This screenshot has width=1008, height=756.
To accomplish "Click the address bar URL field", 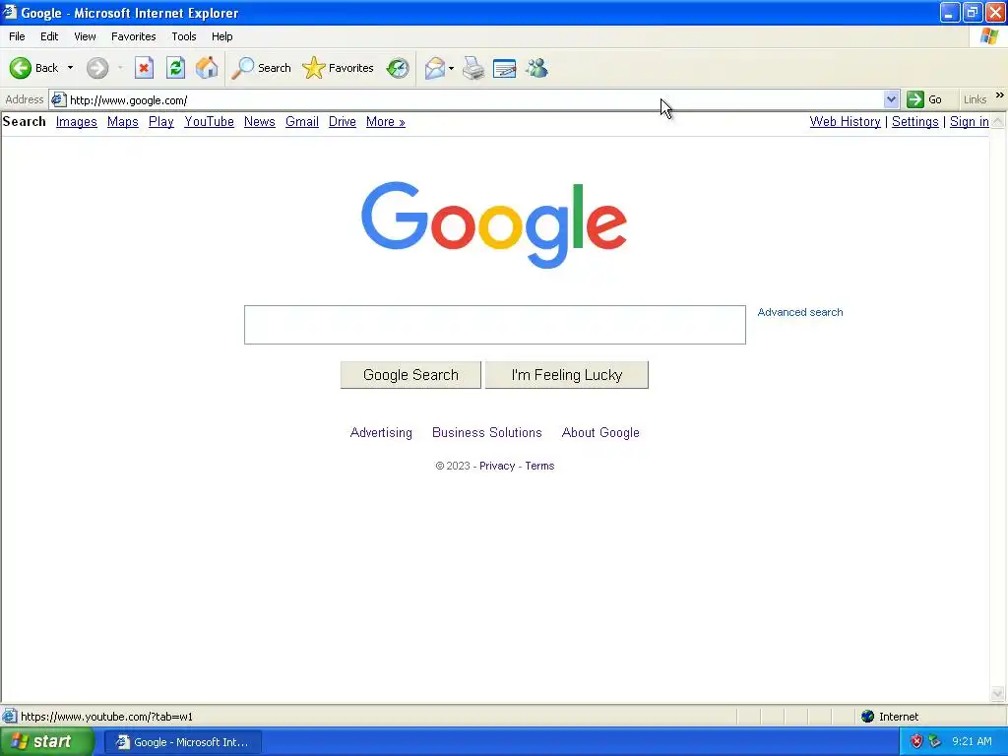I will coord(474,99).
